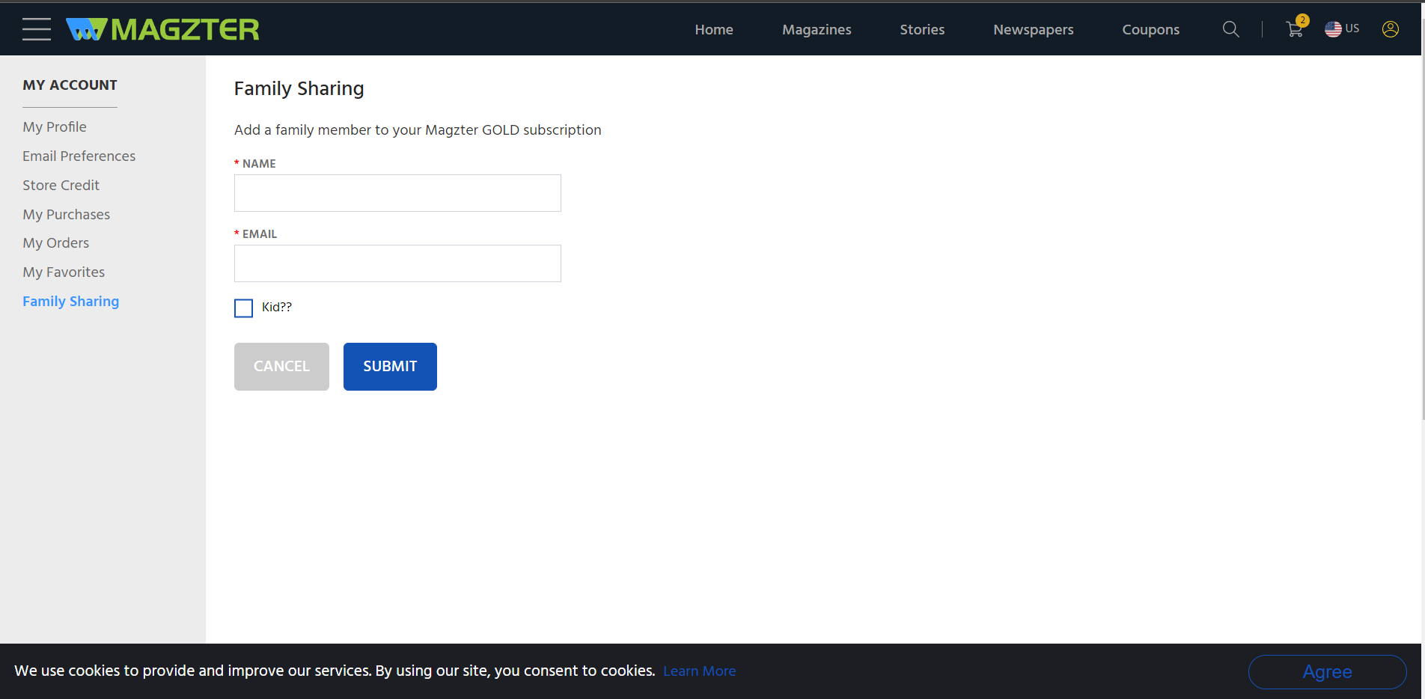Focus the NAME input field
The image size is (1425, 699).
[397, 193]
